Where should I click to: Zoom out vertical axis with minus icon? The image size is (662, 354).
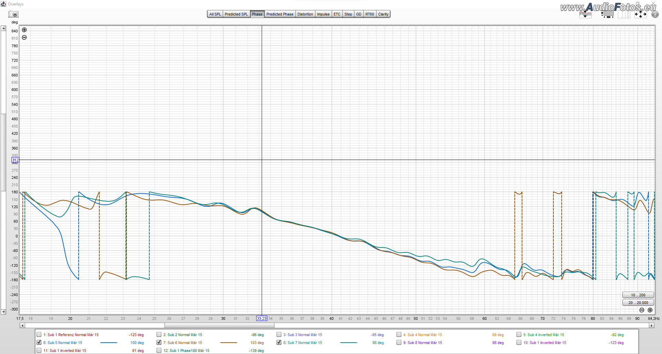coord(24,38)
